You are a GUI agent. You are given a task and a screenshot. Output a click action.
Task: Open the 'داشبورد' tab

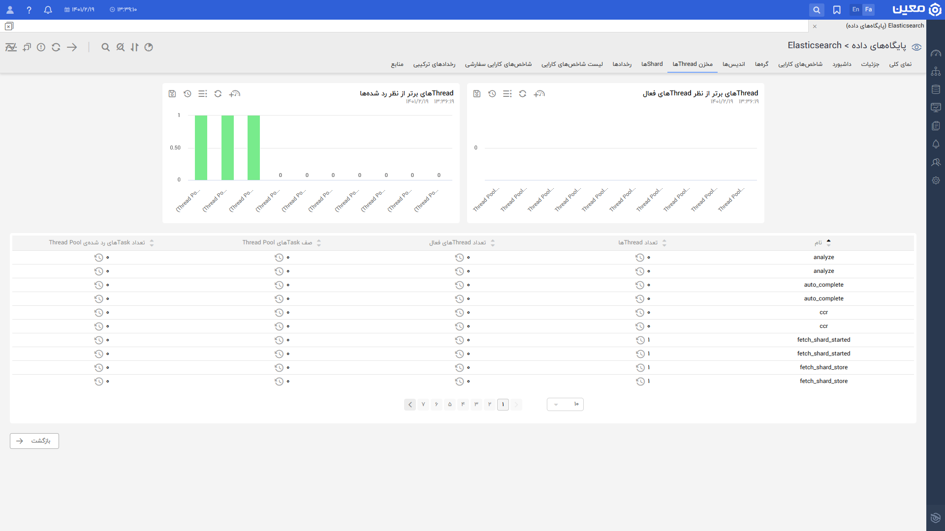point(842,64)
